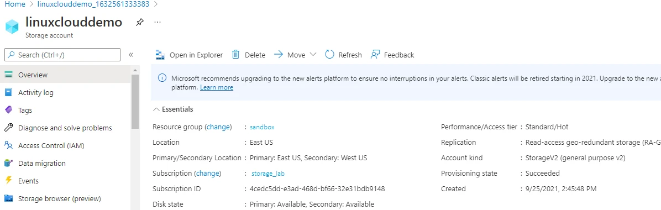Focus the Search (Ctrl+/) box
Image resolution: width=661 pixels, height=210 pixels.
tap(62, 55)
